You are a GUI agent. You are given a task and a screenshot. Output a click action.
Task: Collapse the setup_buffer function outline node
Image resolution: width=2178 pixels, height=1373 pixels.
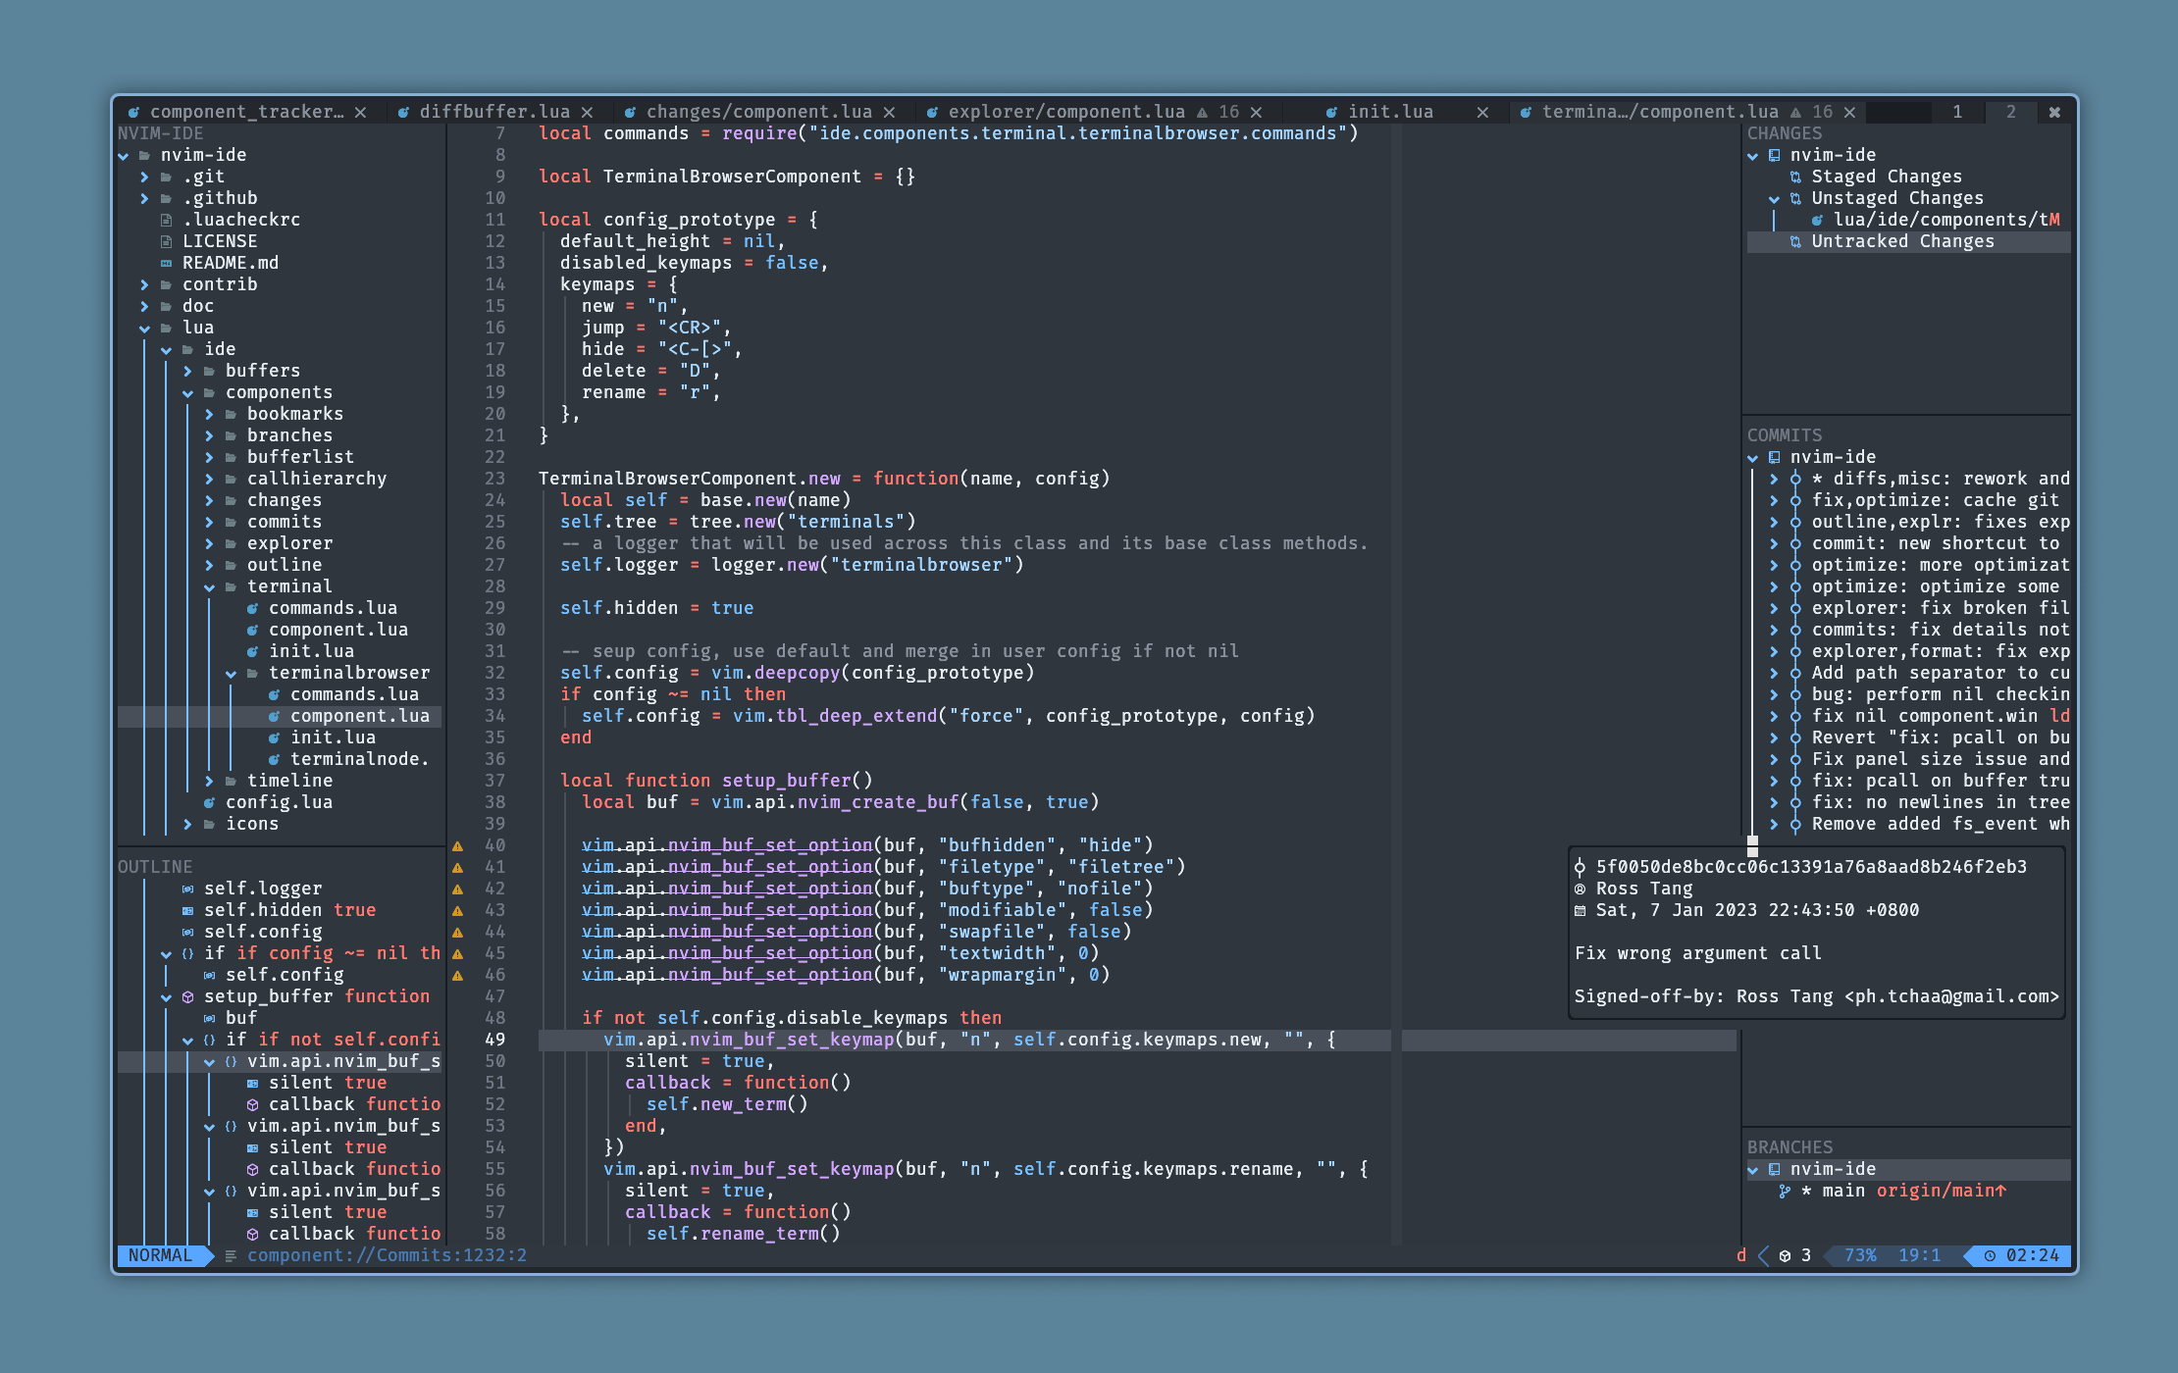(166, 996)
